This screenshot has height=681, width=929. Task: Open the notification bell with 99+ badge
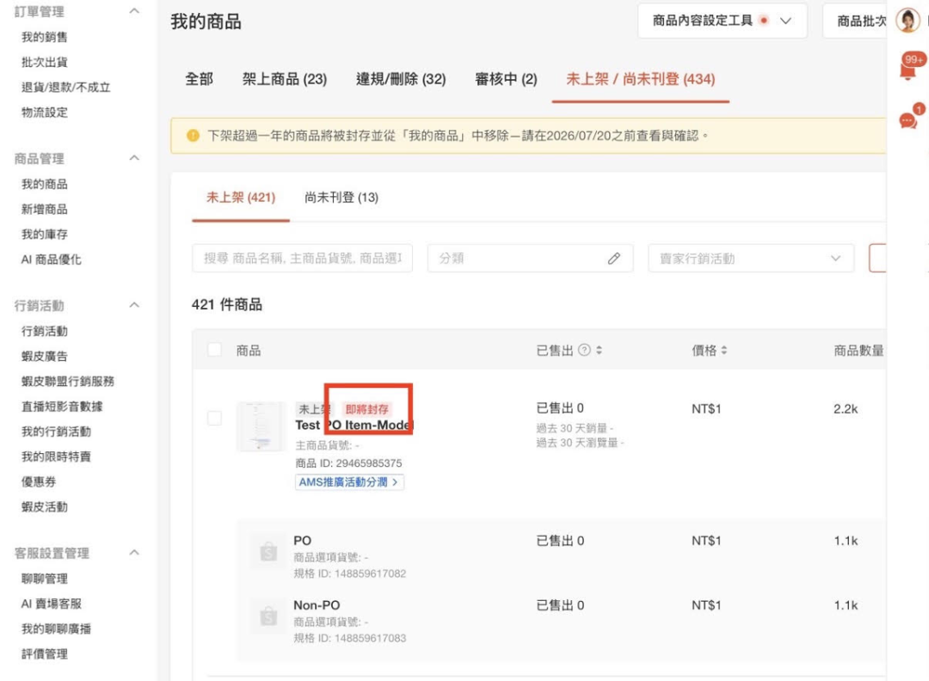click(909, 70)
